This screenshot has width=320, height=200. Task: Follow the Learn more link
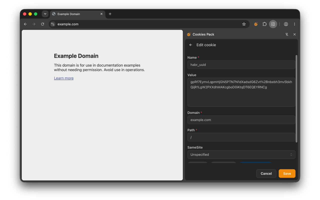click(64, 78)
